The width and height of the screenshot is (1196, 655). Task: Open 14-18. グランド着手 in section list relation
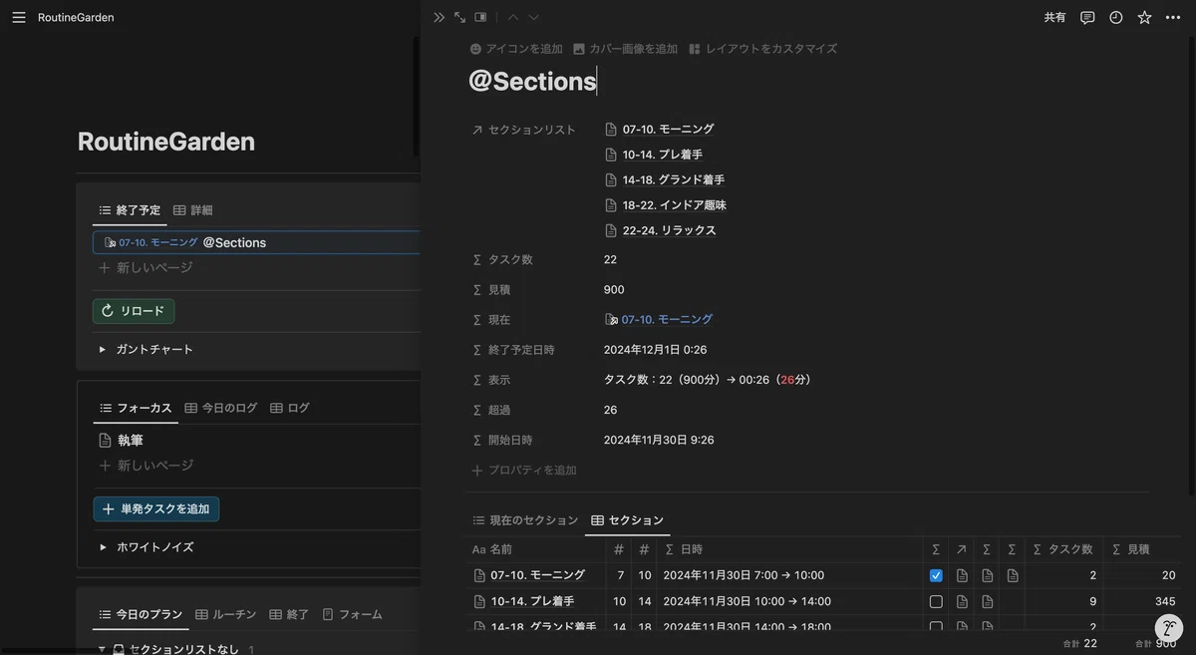tap(664, 180)
